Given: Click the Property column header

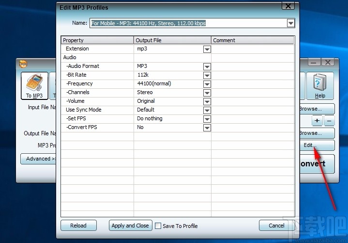Looking at the screenshot, I should [x=97, y=40].
